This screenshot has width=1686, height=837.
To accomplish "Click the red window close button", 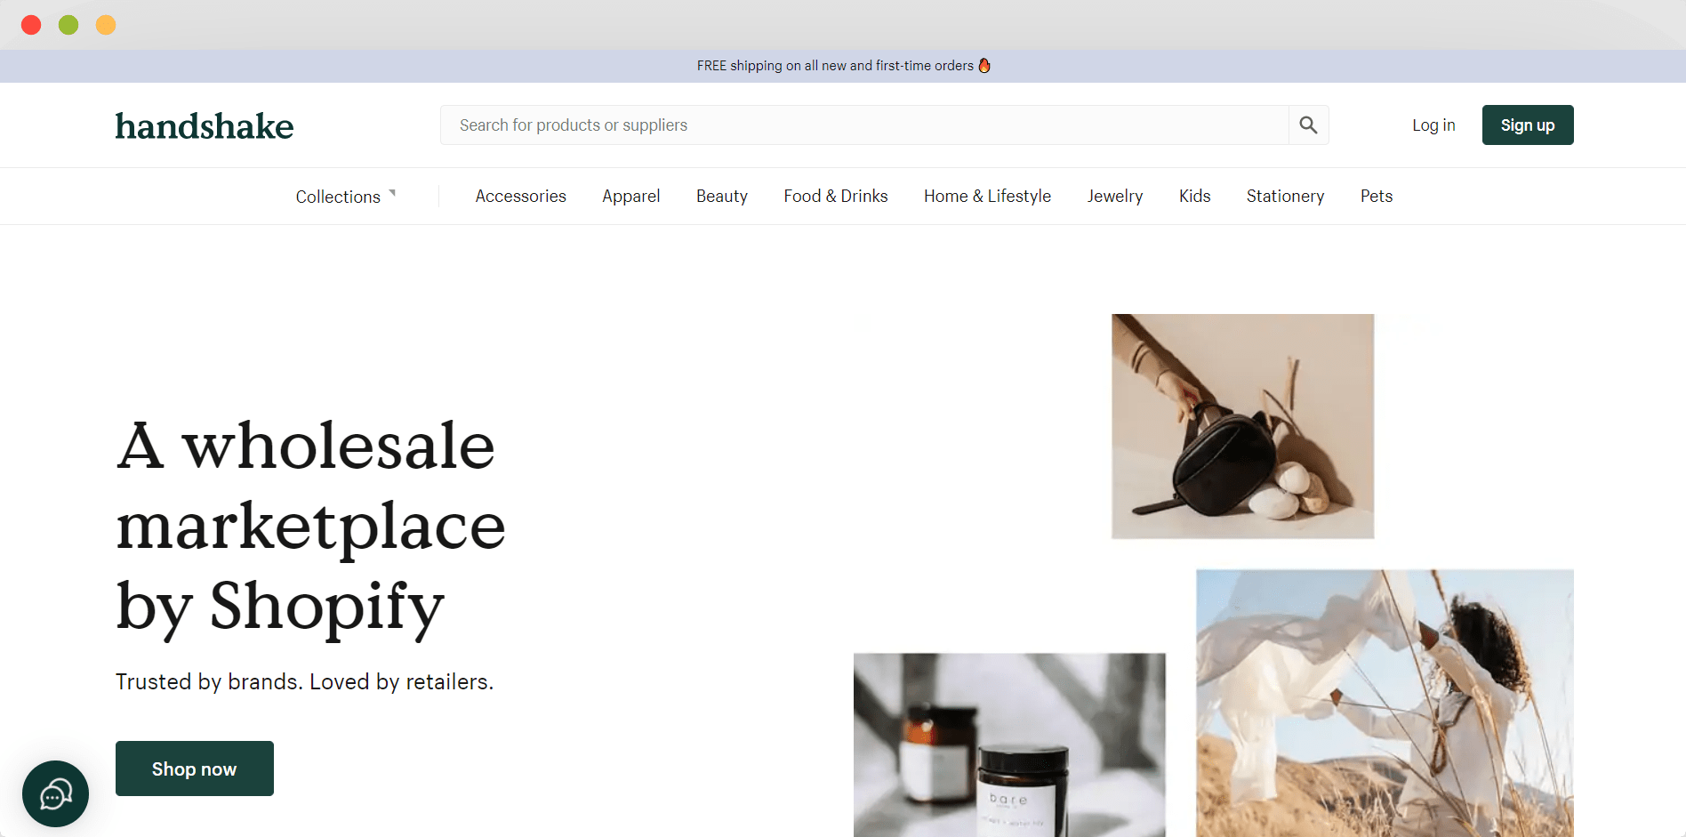I will point(31,25).
